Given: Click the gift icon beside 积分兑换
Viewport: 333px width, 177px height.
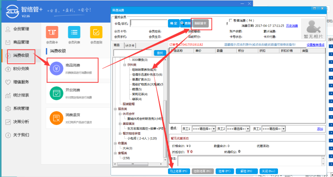Looking at the screenshot, I should point(8,69).
